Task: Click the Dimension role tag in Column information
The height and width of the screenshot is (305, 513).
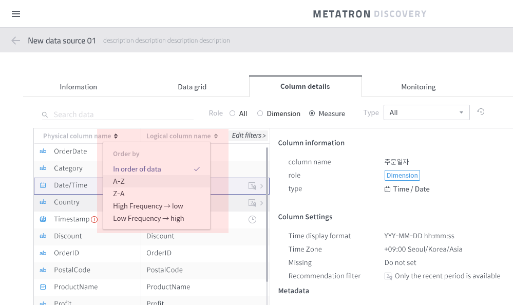Action: 402,175
